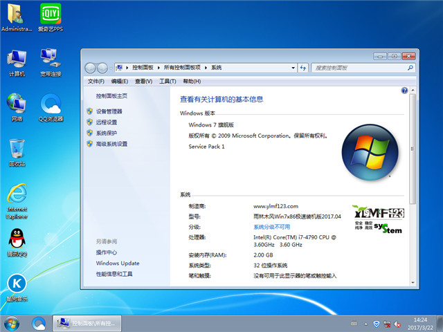Open the recent pages dropdown arrow
Viewport: 443px width, 332px height.
[111, 68]
